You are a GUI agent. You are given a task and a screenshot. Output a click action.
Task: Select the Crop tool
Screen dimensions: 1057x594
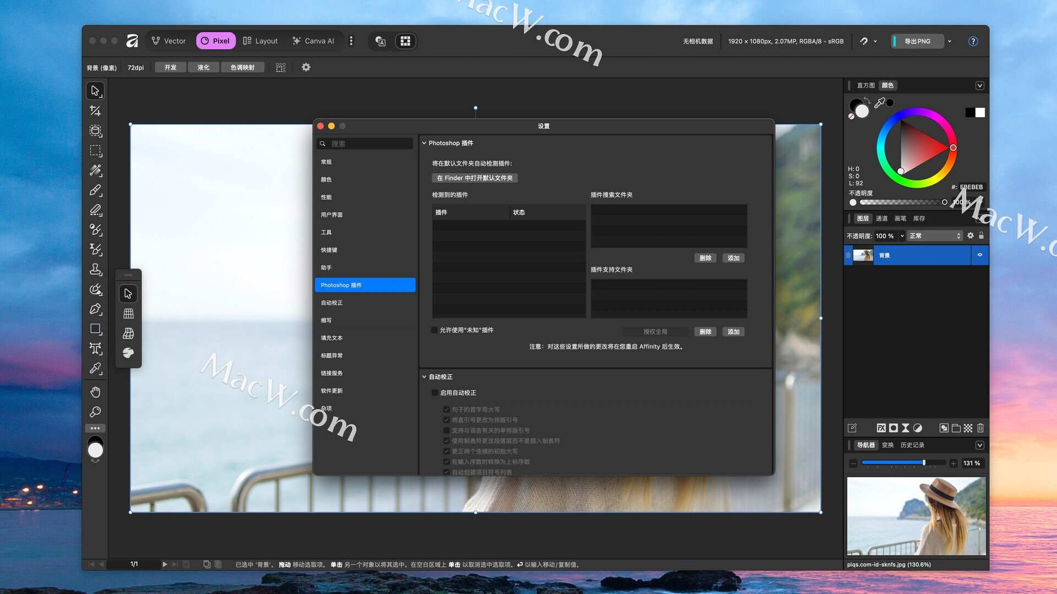click(95, 111)
